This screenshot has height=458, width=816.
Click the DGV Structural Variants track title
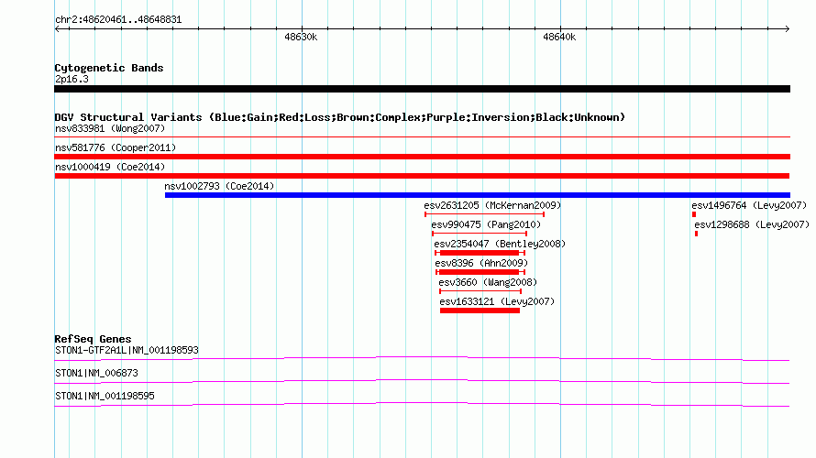pos(340,117)
